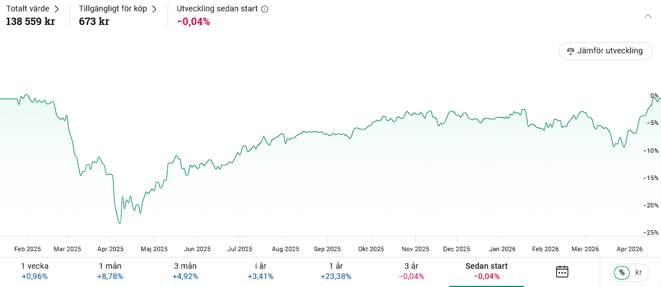The width and height of the screenshot is (661, 287).
Task: Open the calendar date range picker
Action: pos(562,271)
